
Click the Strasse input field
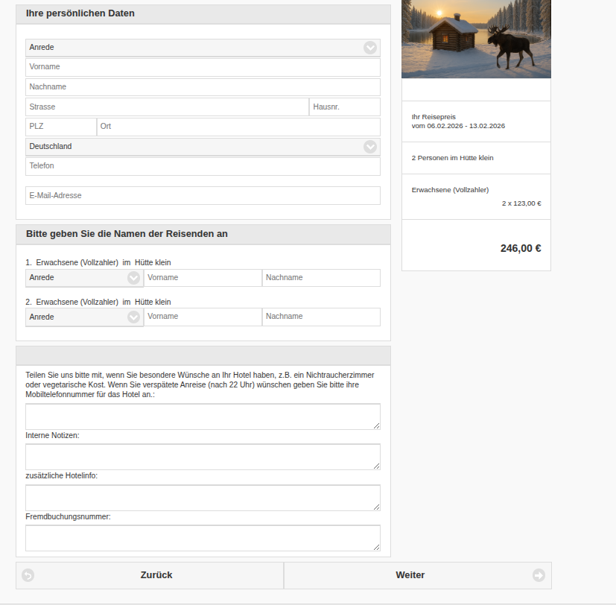[167, 107]
